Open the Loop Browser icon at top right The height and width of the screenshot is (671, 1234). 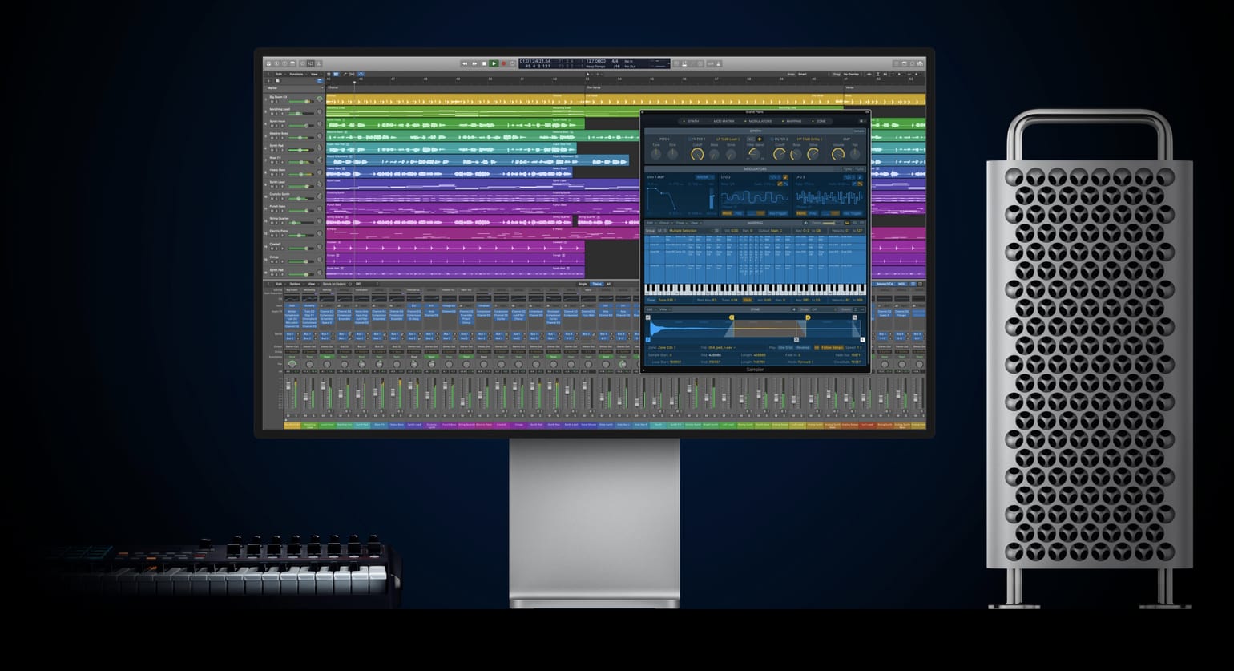[x=913, y=63]
